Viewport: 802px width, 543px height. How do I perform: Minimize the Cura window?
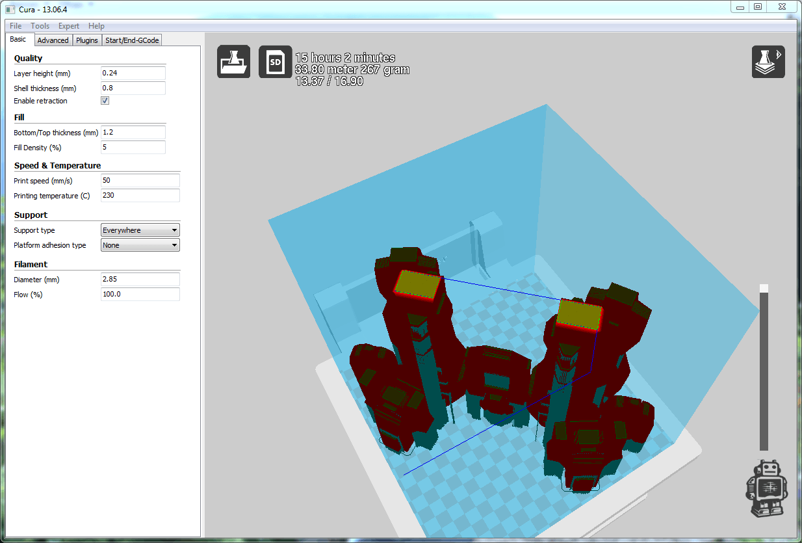click(x=740, y=7)
